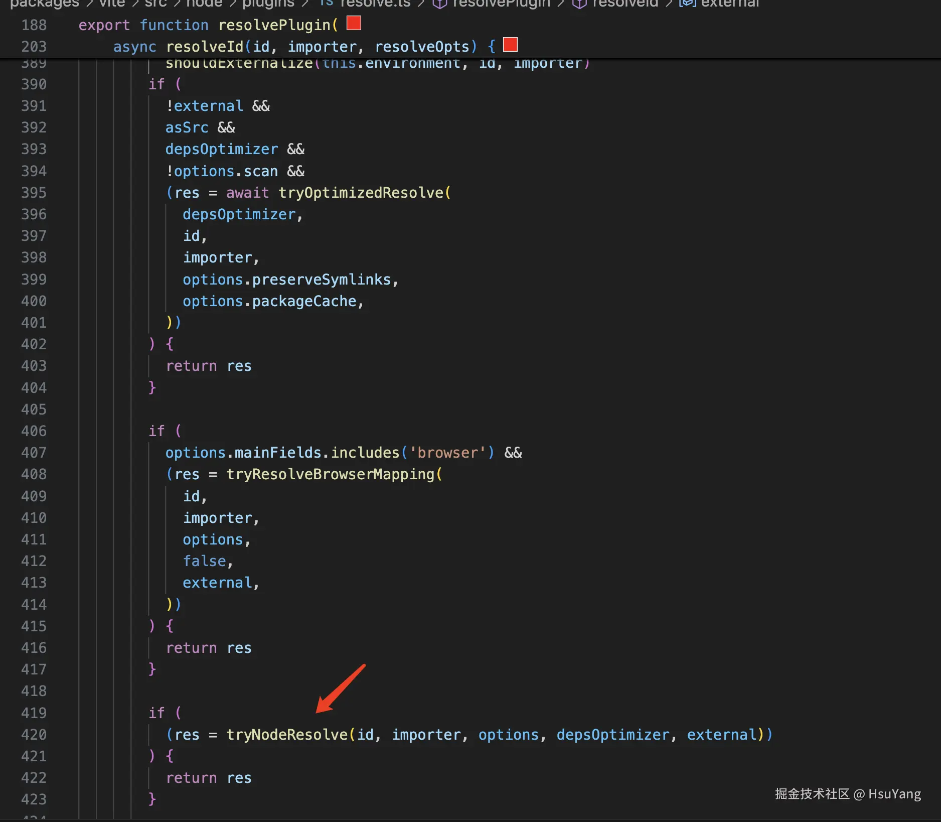Click on asSrc identifier on line 392
Image resolution: width=941 pixels, height=822 pixels.
tap(187, 127)
